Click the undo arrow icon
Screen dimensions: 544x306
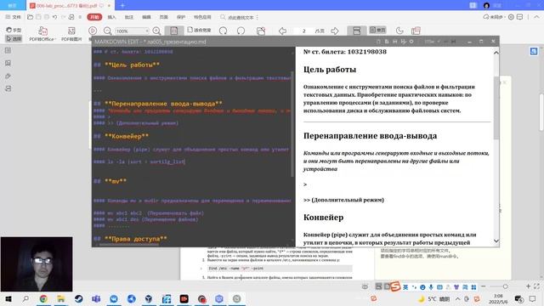pos(54,17)
